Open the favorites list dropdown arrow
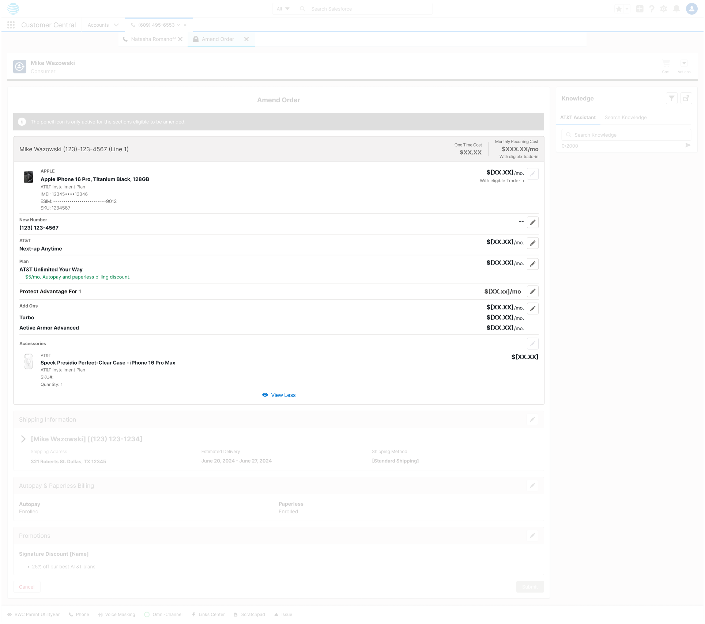Screen dimensions: 705x624 coord(627,9)
